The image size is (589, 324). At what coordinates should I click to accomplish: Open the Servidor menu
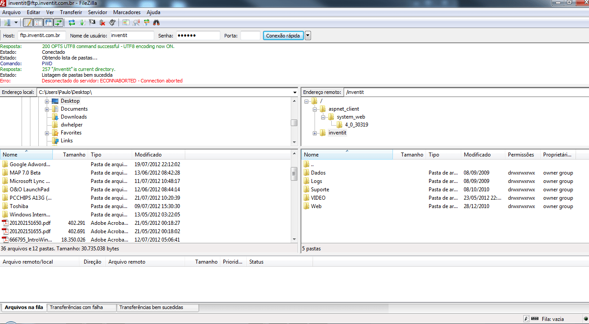coord(98,12)
